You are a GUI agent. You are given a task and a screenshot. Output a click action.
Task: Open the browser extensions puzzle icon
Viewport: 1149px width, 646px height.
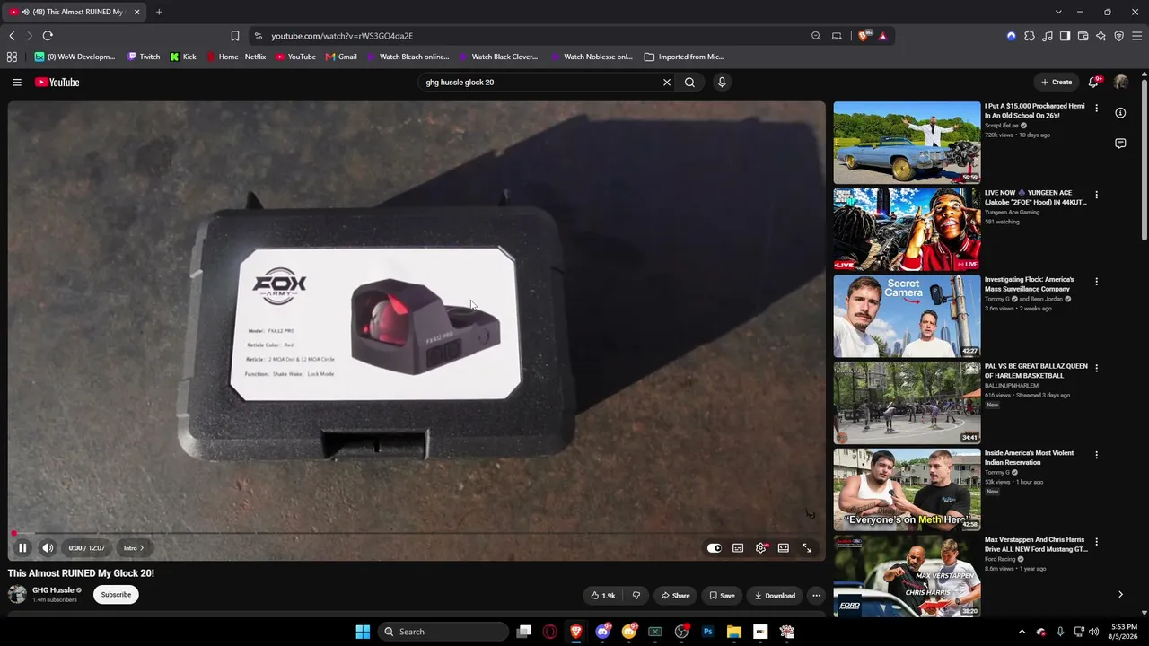1030,36
